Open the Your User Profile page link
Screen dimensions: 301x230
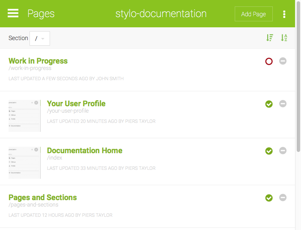(76, 104)
